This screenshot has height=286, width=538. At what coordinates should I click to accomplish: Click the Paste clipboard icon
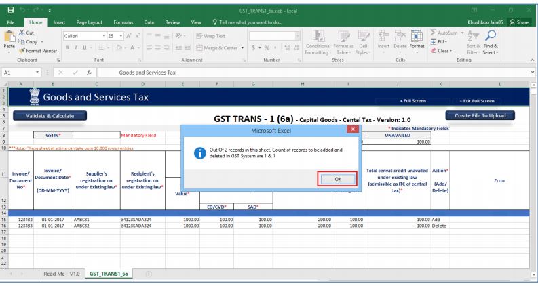9,37
